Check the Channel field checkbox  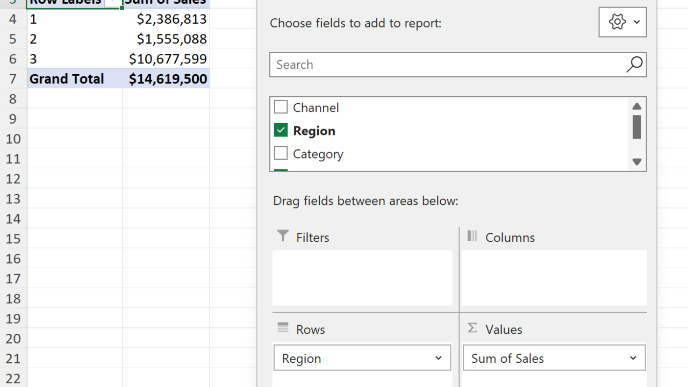tap(281, 107)
